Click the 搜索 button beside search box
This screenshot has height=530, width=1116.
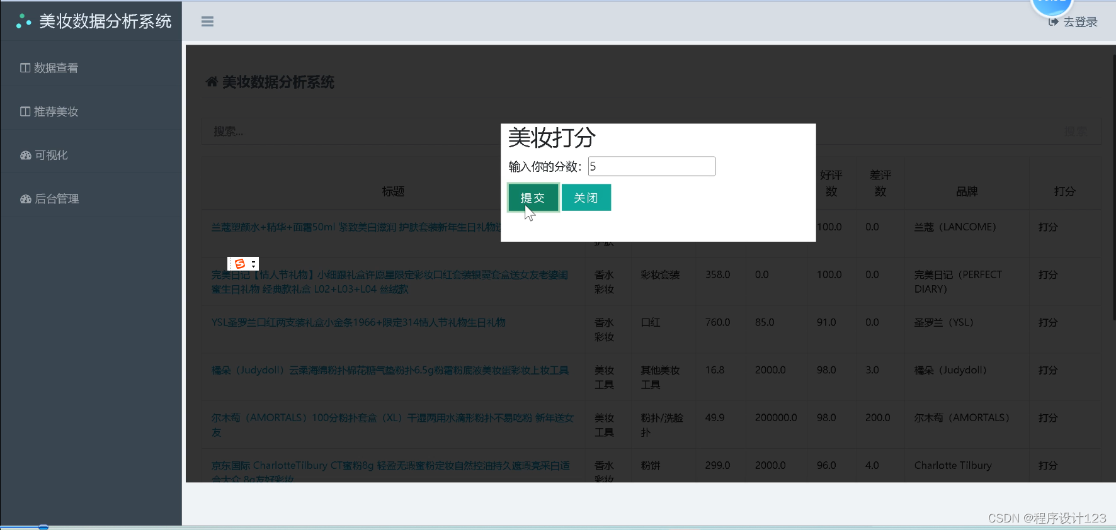click(x=1076, y=131)
